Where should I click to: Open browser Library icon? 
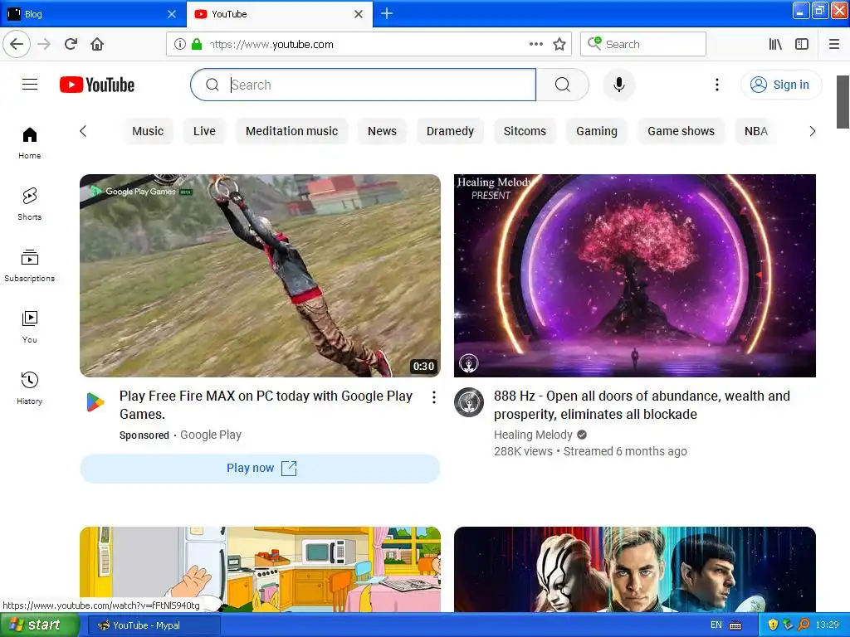coord(775,44)
